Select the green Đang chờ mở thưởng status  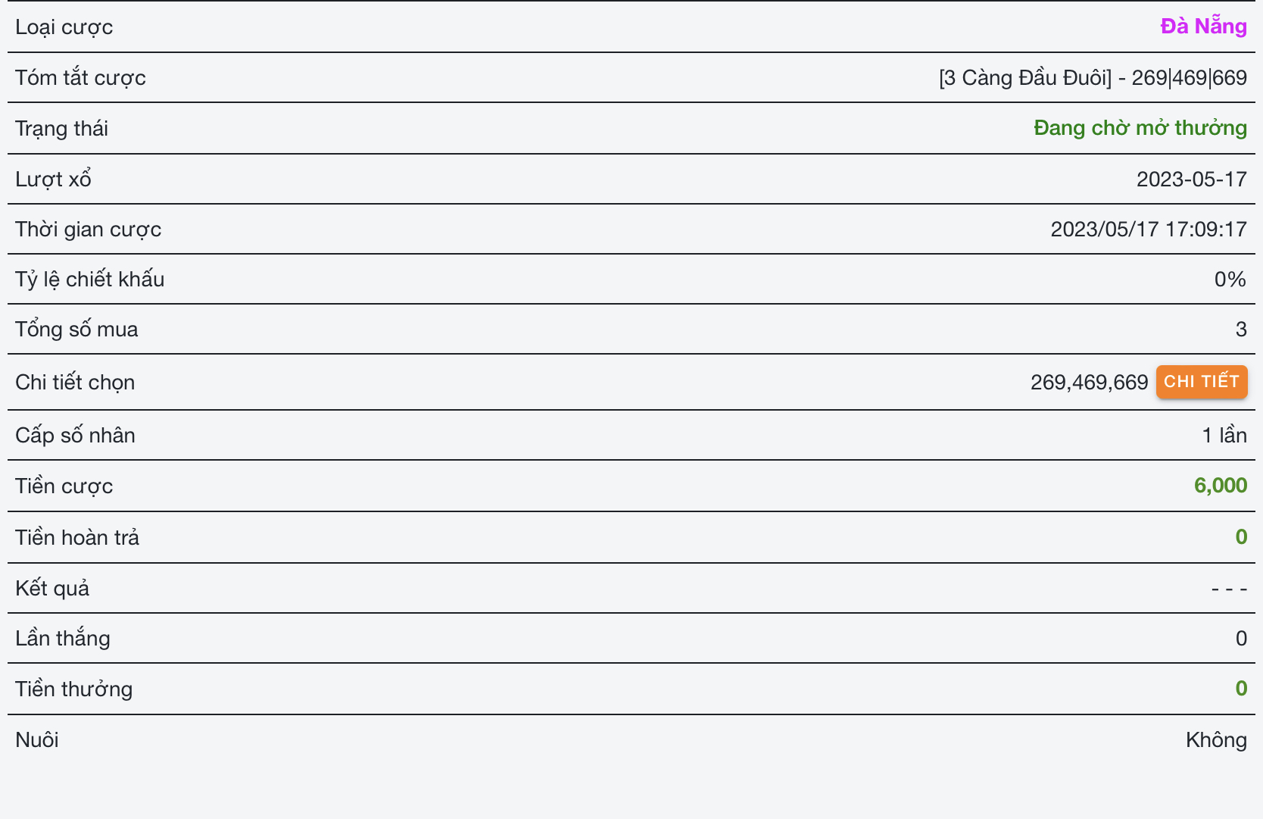(x=1140, y=128)
